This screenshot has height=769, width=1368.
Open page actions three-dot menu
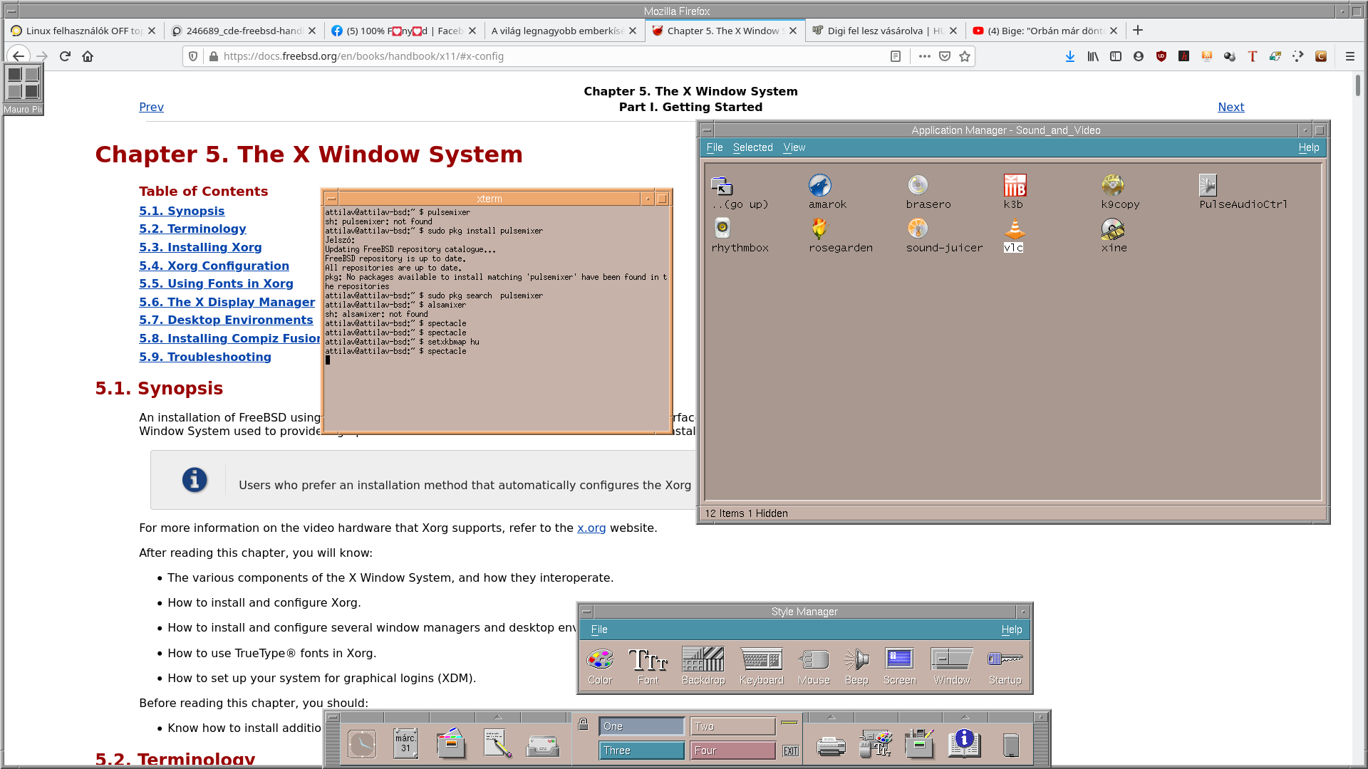pyautogui.click(x=925, y=56)
